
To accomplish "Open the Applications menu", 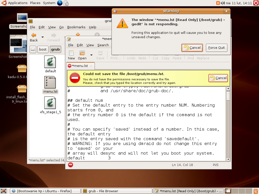I will click(18, 3).
